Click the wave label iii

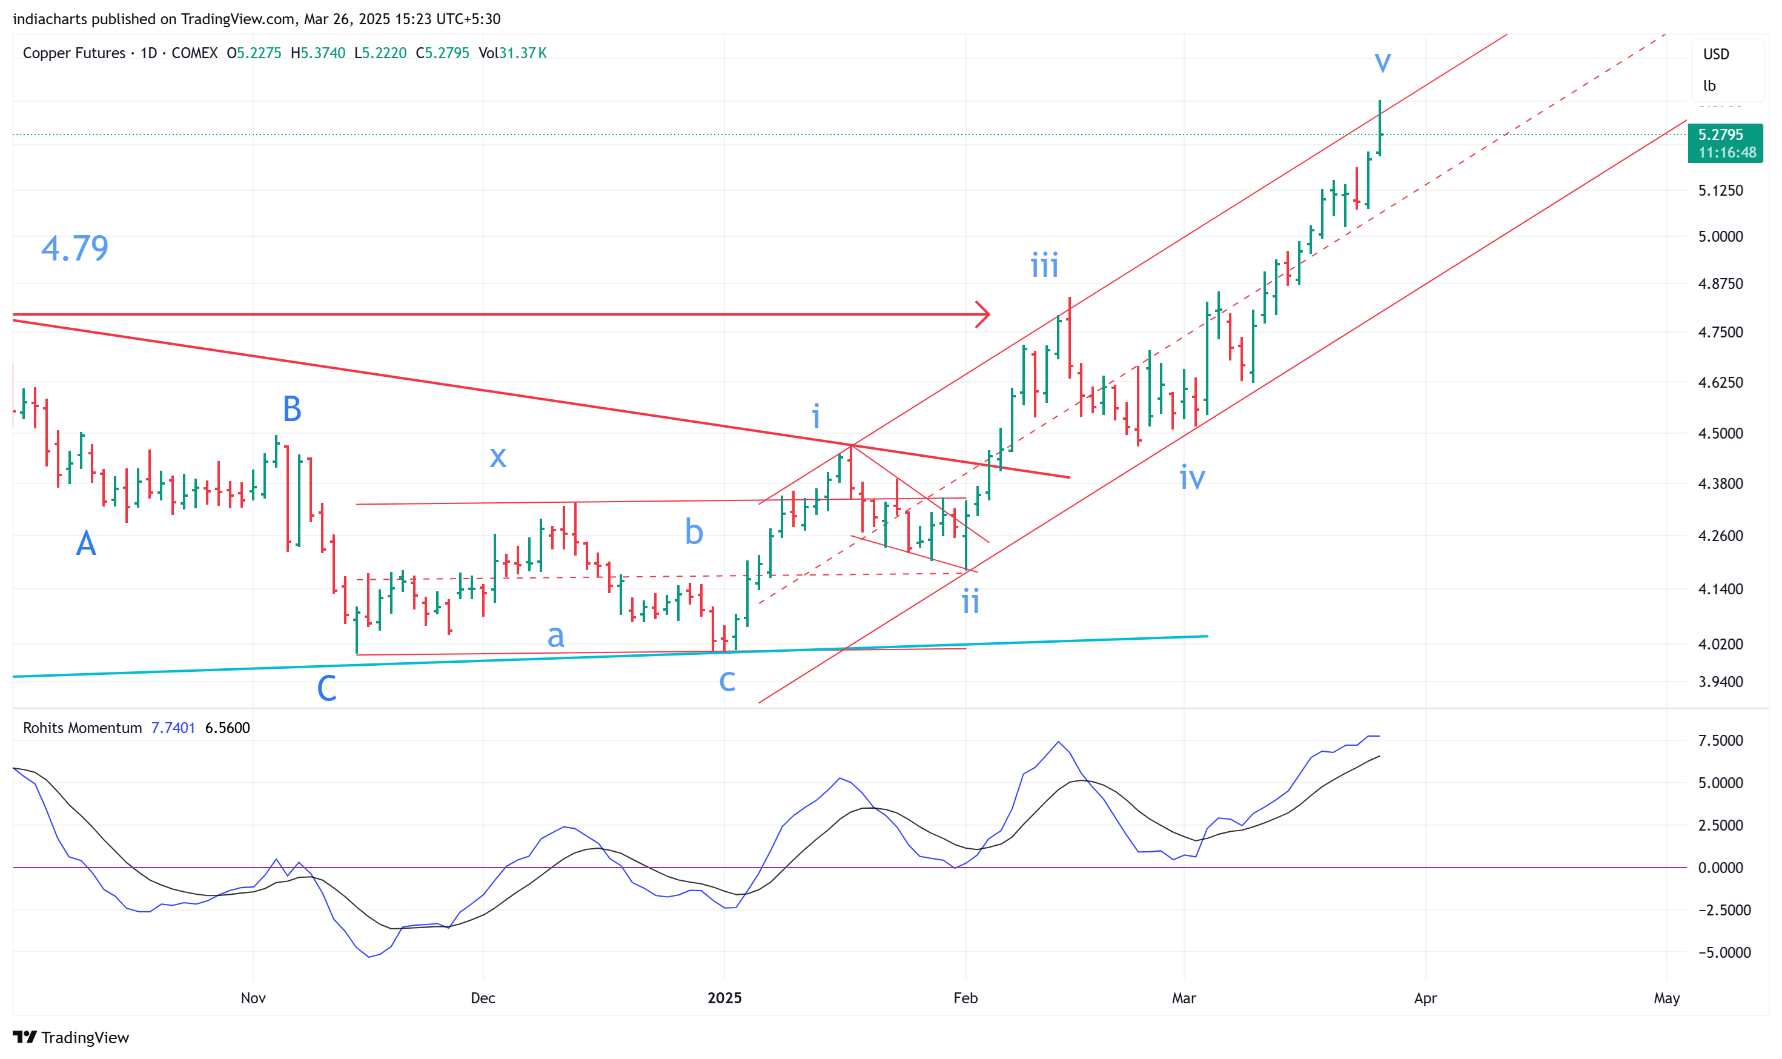coord(1044,265)
